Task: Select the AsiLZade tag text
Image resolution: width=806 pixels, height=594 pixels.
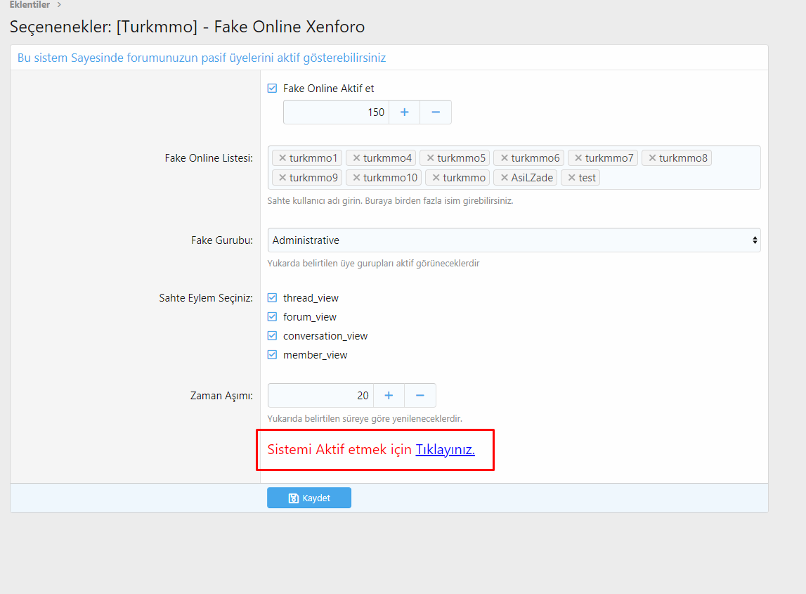Action: pos(532,178)
